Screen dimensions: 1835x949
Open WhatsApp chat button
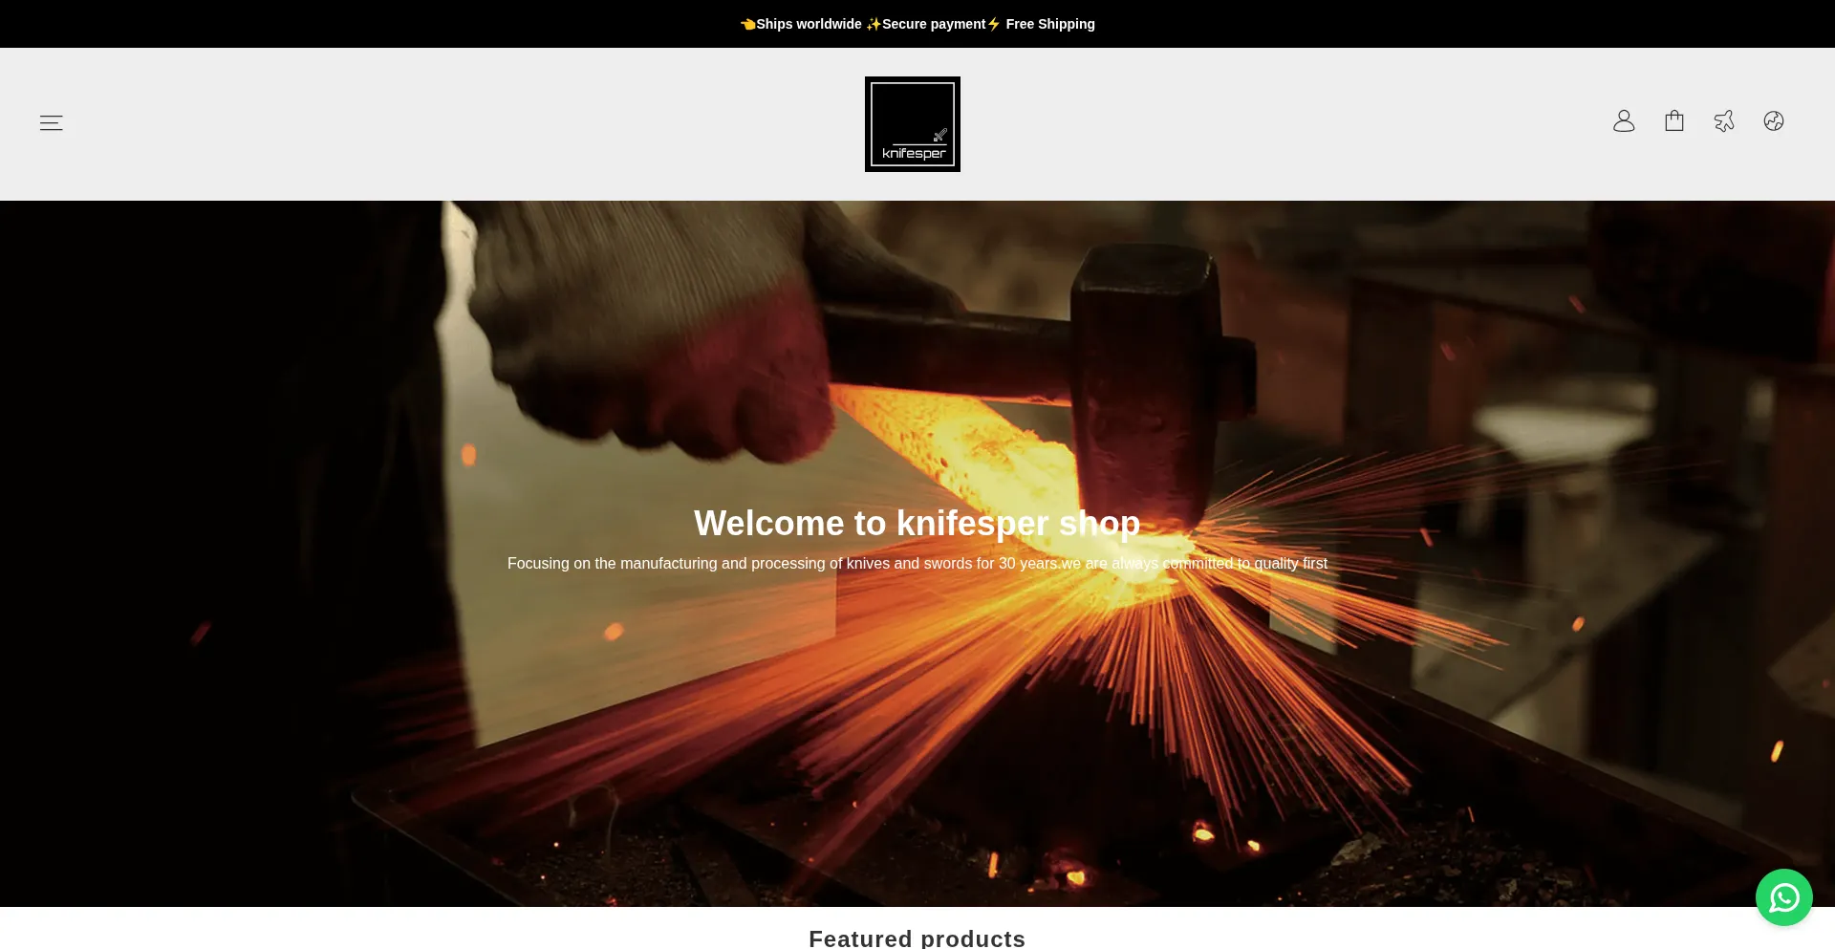(1783, 897)
